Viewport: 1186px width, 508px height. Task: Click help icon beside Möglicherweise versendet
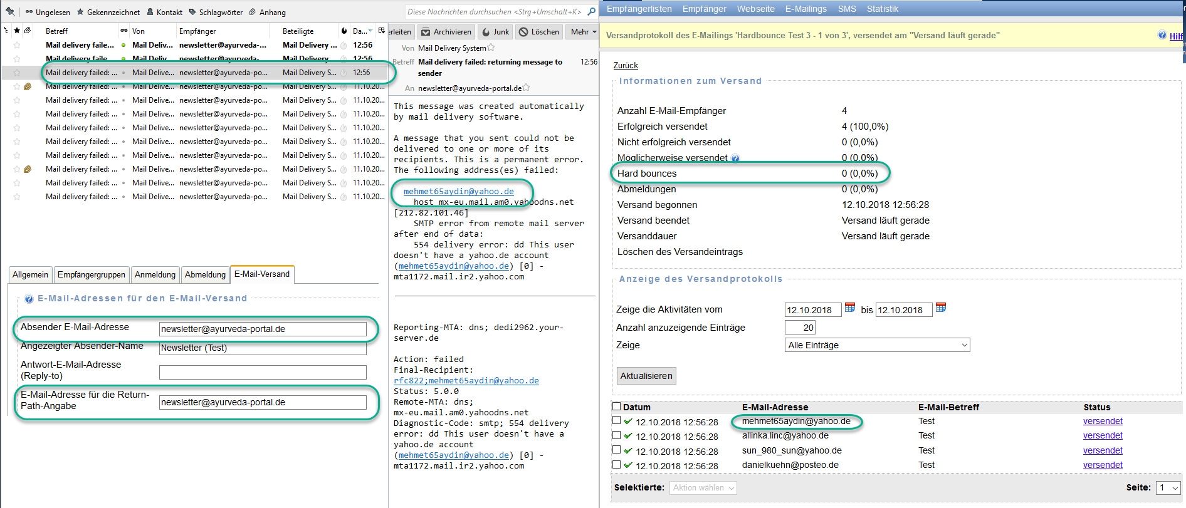click(735, 158)
